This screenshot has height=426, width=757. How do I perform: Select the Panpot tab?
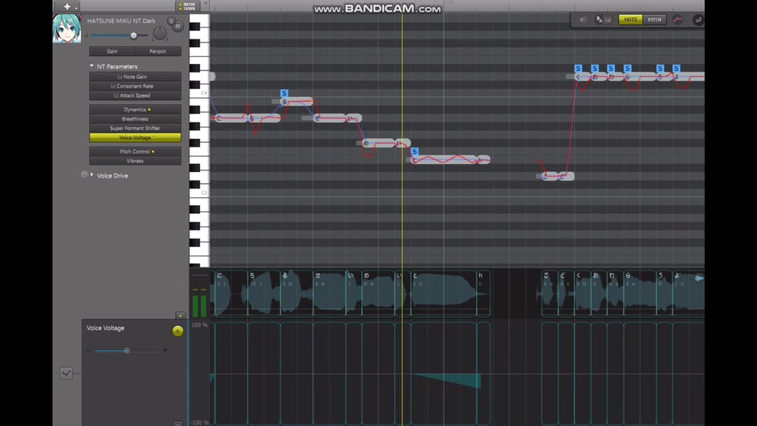(x=158, y=51)
